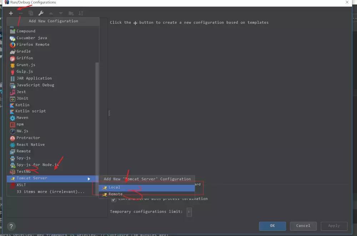This screenshot has height=236, width=357.
Task: Click the Maven gear icon
Action: 12,118
